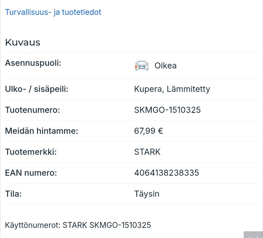Image resolution: width=263 pixels, height=238 pixels.
Task: Click the grey chevron button at bottom right
Action: pyautogui.click(x=253, y=235)
